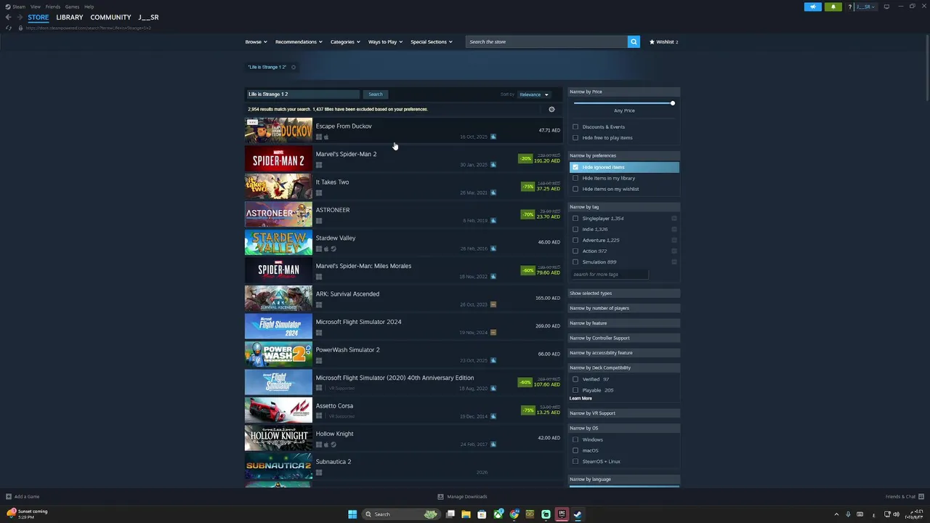This screenshot has height=523, width=930.
Task: Tick the macOS checkbox
Action: click(x=575, y=450)
